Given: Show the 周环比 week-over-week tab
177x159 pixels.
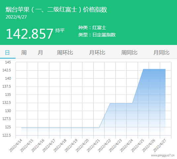Looking at the screenshot, I should [x=65, y=53].
